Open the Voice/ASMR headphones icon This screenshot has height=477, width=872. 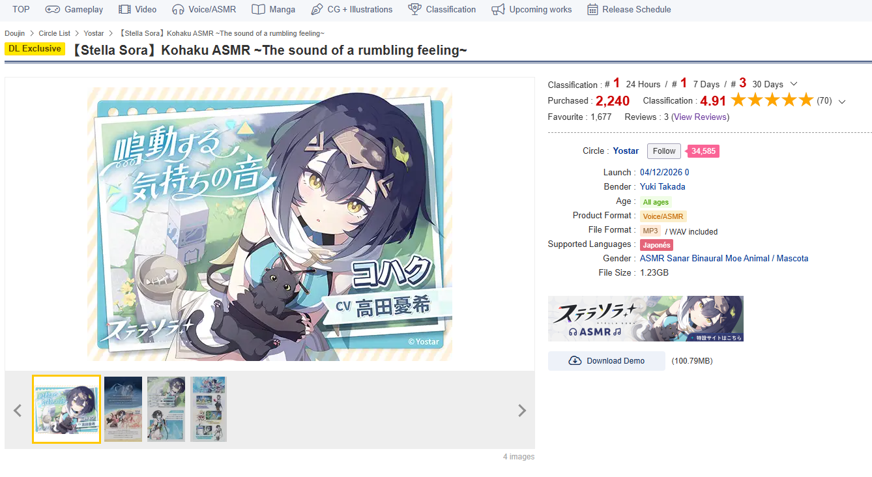coord(178,9)
